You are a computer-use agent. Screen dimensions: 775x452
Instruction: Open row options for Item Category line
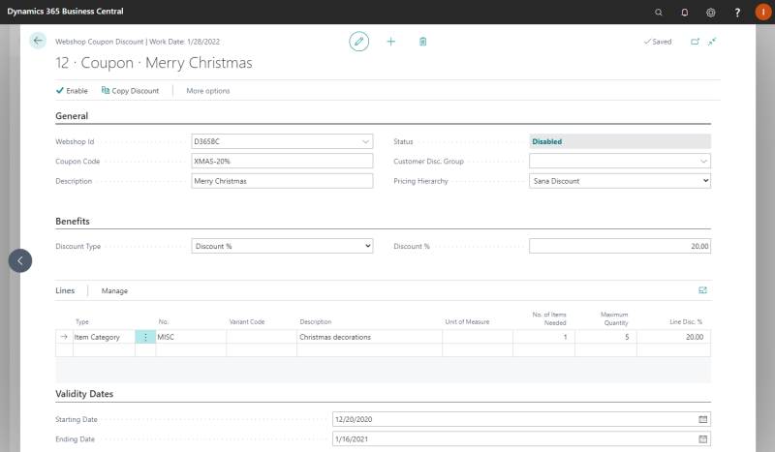(145, 337)
